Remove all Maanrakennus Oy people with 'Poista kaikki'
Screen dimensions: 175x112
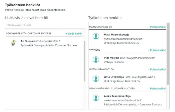coord(157,27)
